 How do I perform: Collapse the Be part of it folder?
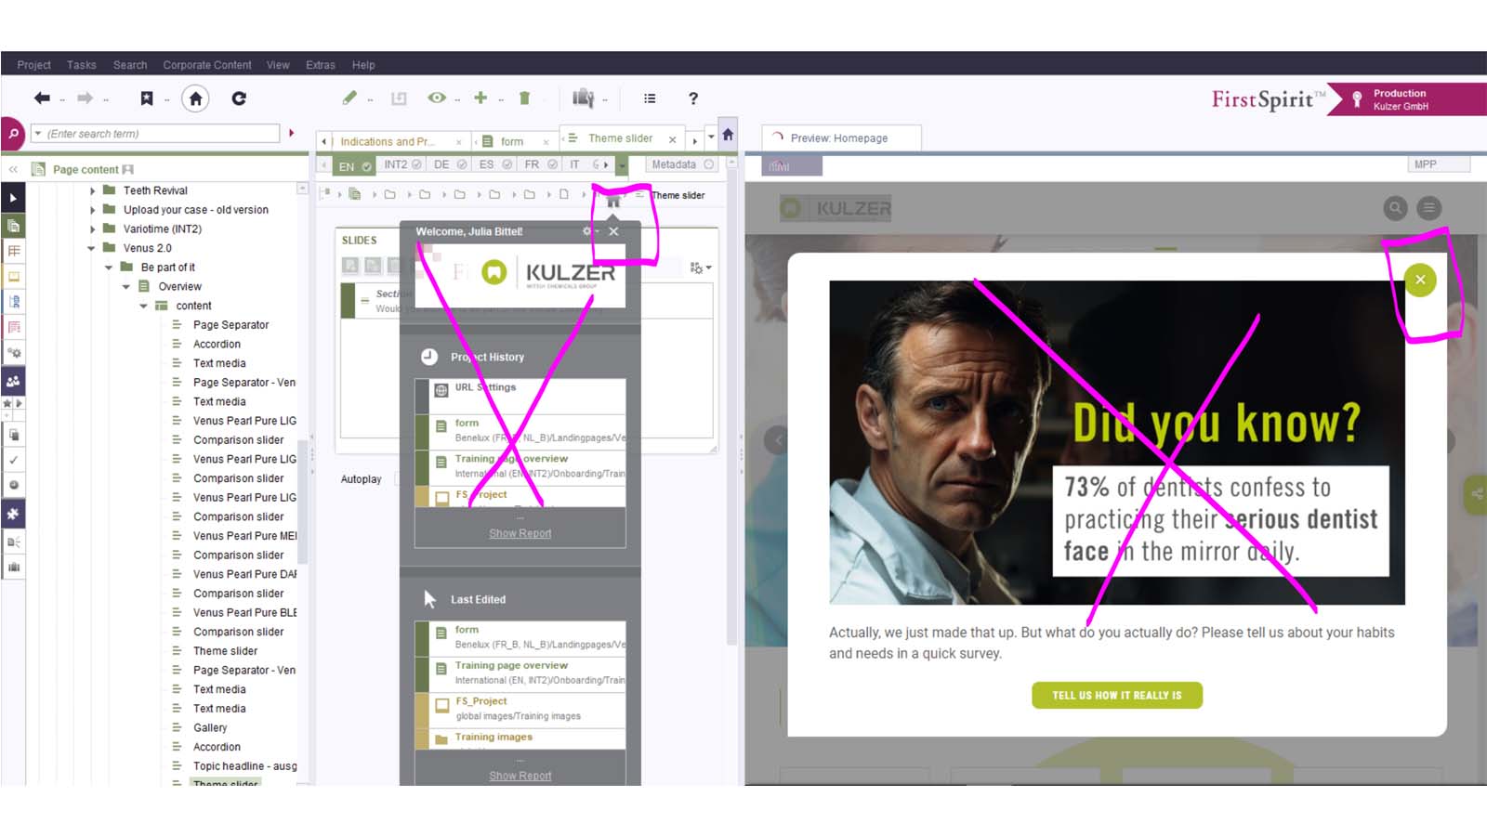click(109, 268)
